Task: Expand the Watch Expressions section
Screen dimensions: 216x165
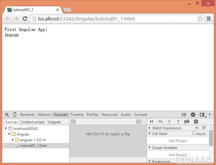Action: 149,128
